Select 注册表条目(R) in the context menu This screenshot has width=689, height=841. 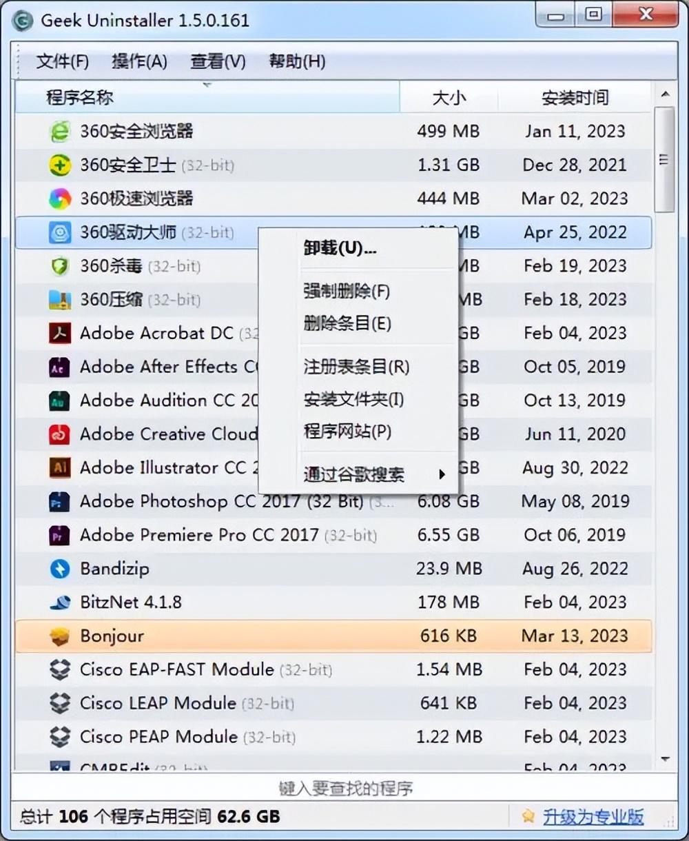pyautogui.click(x=358, y=367)
